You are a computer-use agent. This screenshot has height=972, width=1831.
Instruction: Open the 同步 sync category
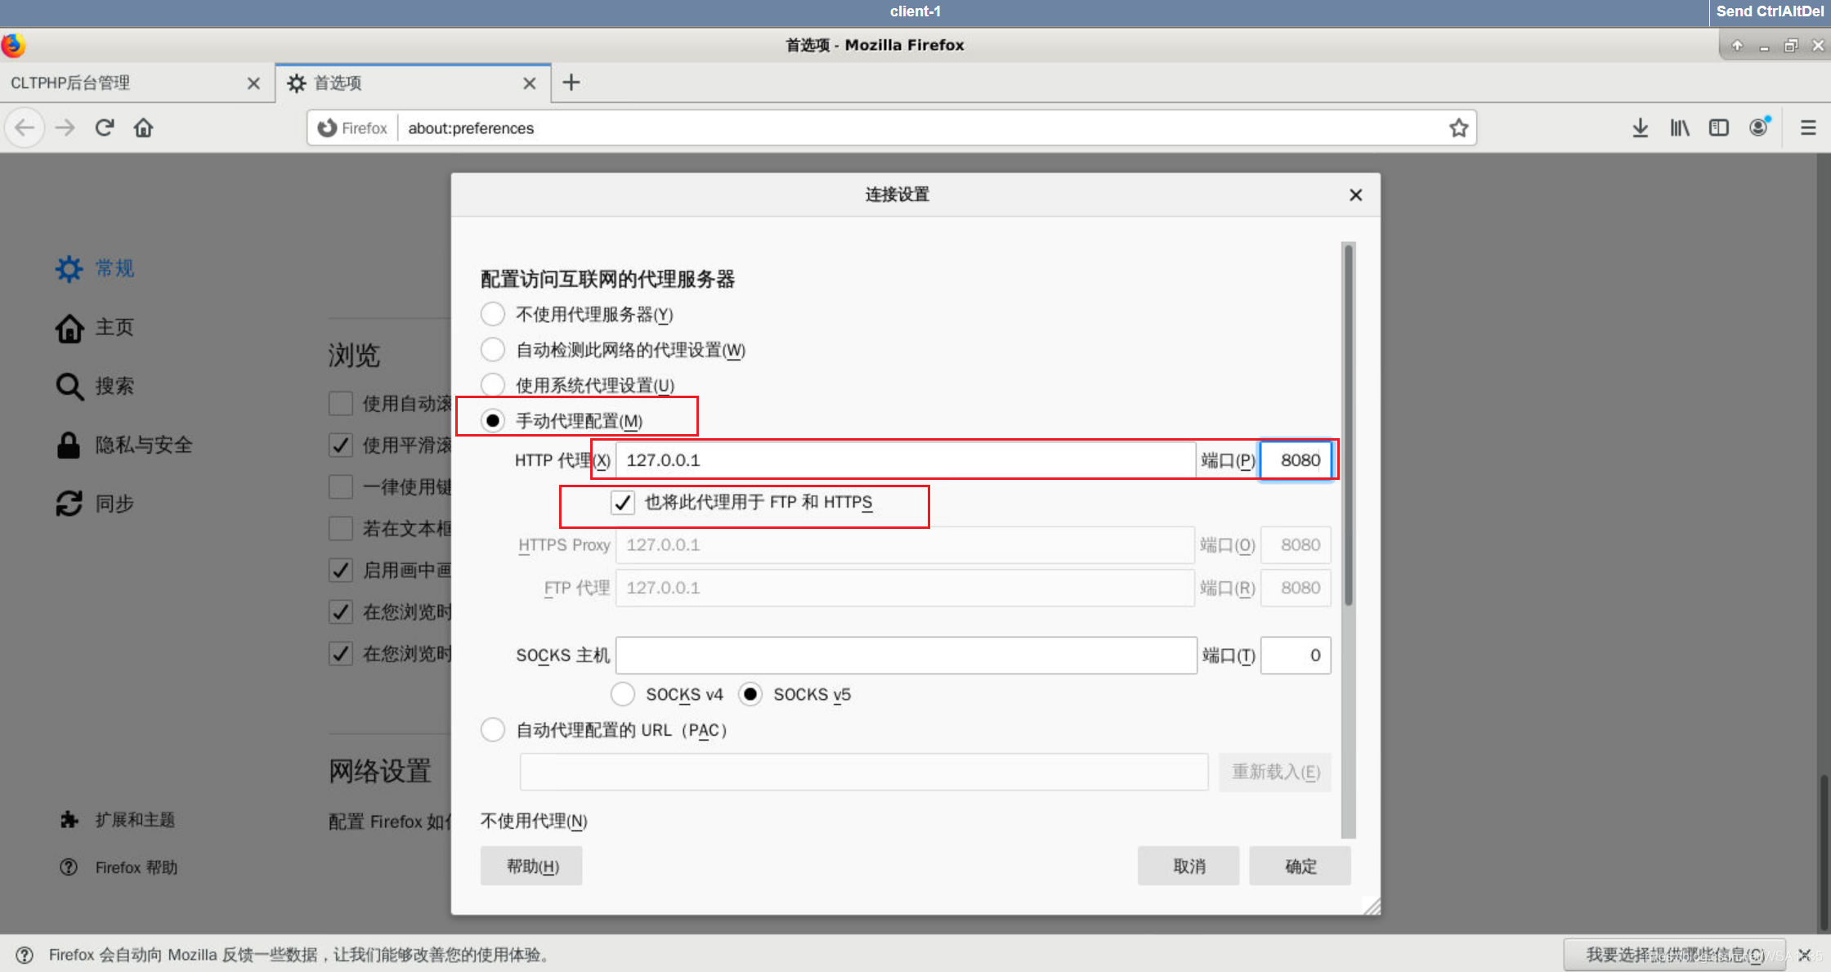pyautogui.click(x=95, y=504)
